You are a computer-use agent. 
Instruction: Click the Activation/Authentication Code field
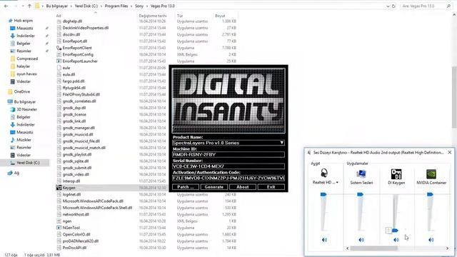[x=228, y=178]
